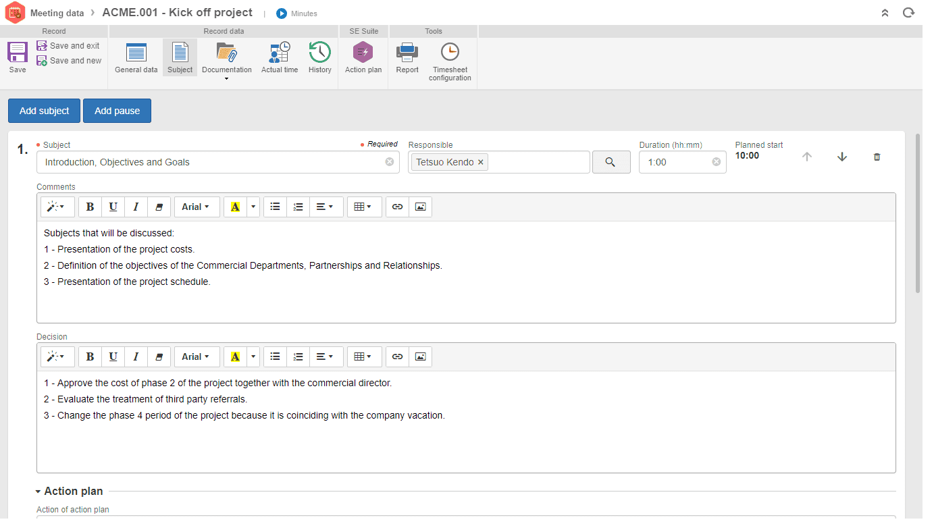The width and height of the screenshot is (934, 530).
Task: Switch to General data section
Action: click(136, 57)
